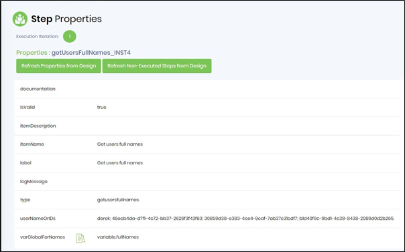This screenshot has height=252, width=405.
Task: Select the itemName property label
Action: point(32,144)
